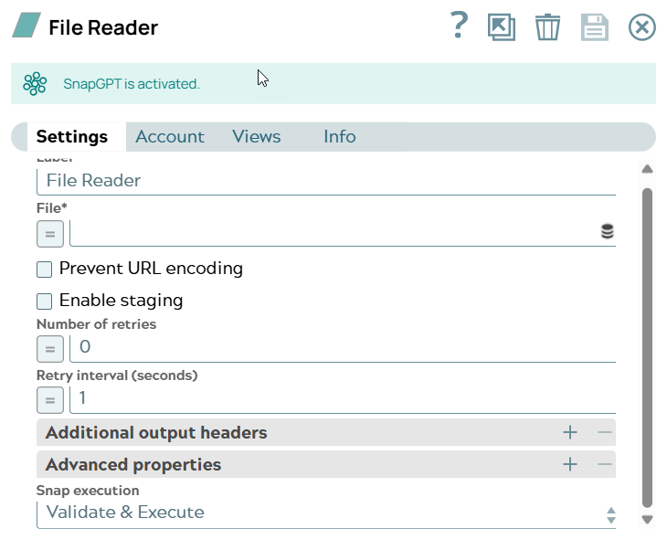667x550 pixels.
Task: Enable the Prevent URL encoding checkbox
Action: (45, 270)
